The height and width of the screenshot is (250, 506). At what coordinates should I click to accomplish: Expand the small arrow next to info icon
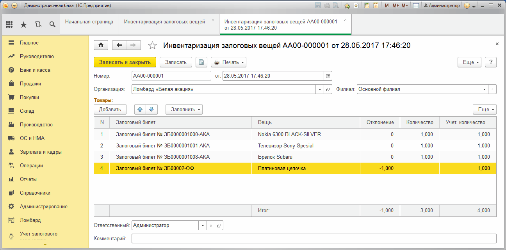coord(474,6)
